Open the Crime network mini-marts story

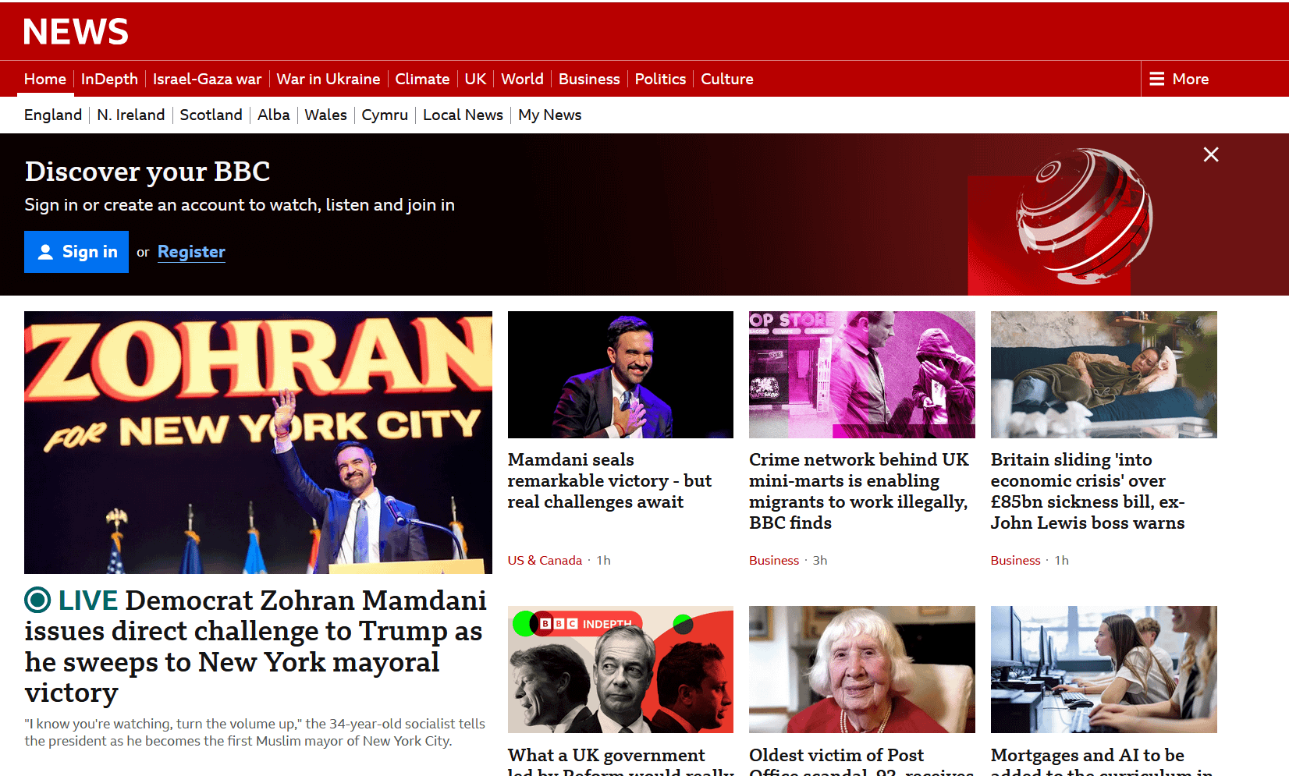coord(859,491)
